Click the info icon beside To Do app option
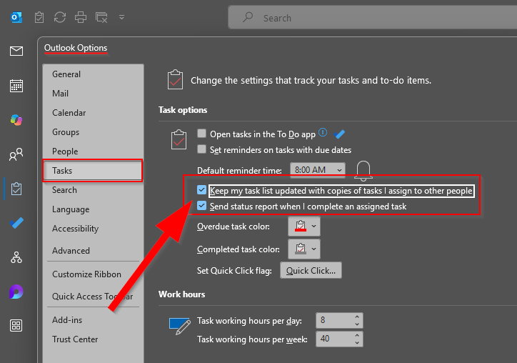The width and height of the screenshot is (517, 363). [323, 133]
